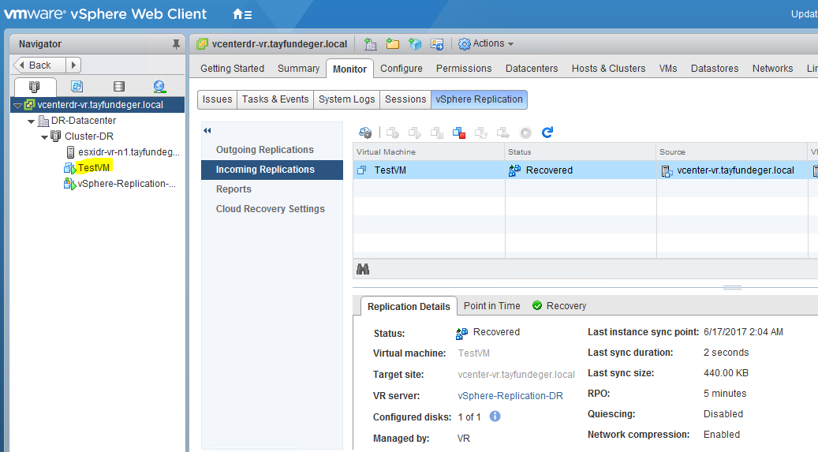Viewport: 818px width, 452px height.
Task: Collapse the replication side menu double-arrow
Action: (x=207, y=130)
